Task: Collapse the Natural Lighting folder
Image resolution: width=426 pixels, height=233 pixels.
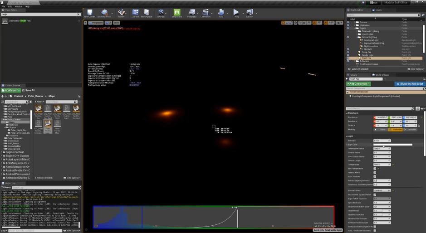Action: pyautogui.click(x=357, y=37)
